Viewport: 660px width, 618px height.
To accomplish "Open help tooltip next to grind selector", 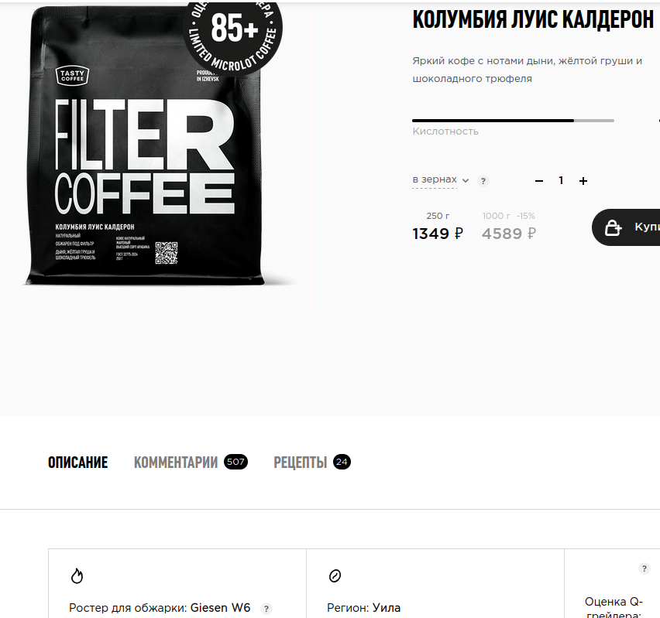I will [x=483, y=181].
